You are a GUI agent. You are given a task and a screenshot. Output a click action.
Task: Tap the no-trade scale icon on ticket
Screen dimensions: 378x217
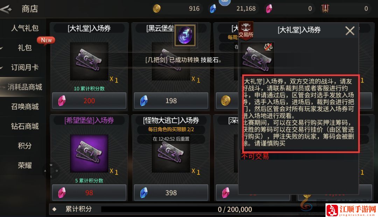tap(268, 47)
